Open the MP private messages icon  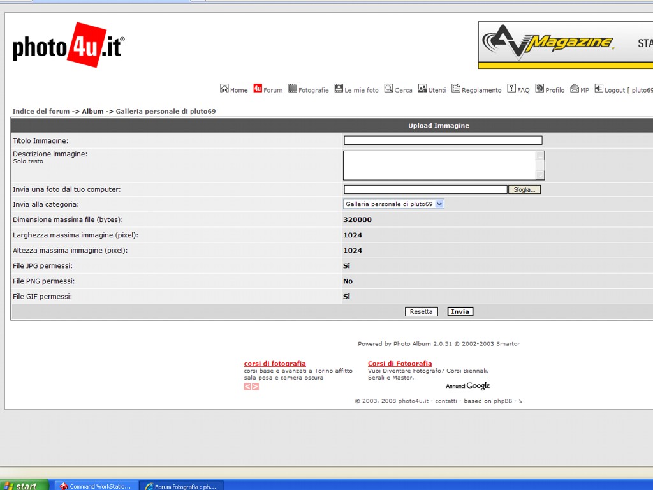coord(574,89)
